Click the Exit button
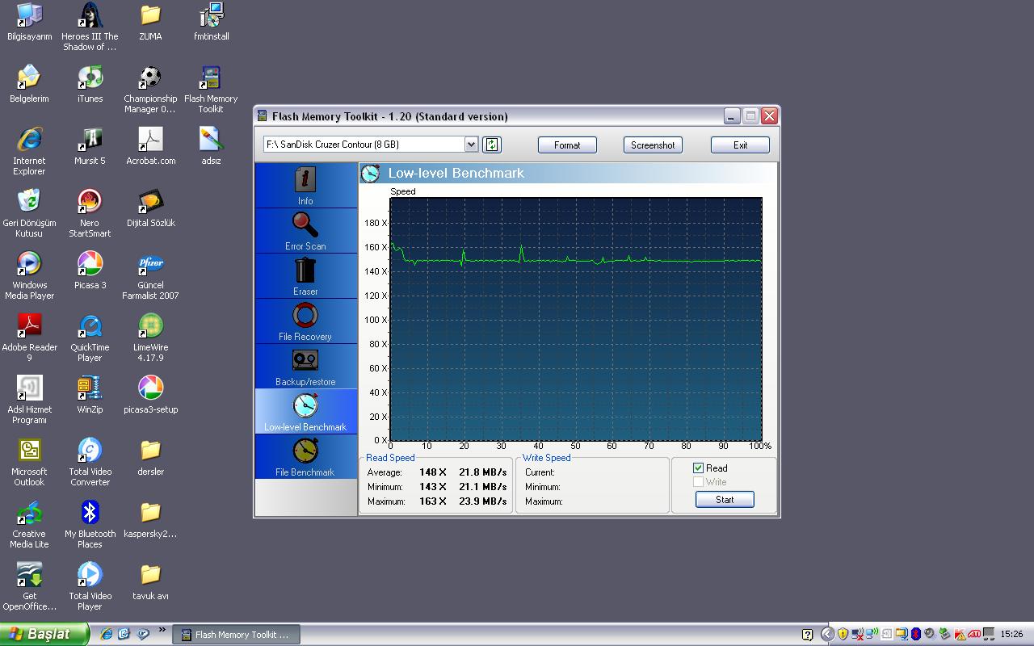Viewport: 1034px width, 646px height. point(740,145)
